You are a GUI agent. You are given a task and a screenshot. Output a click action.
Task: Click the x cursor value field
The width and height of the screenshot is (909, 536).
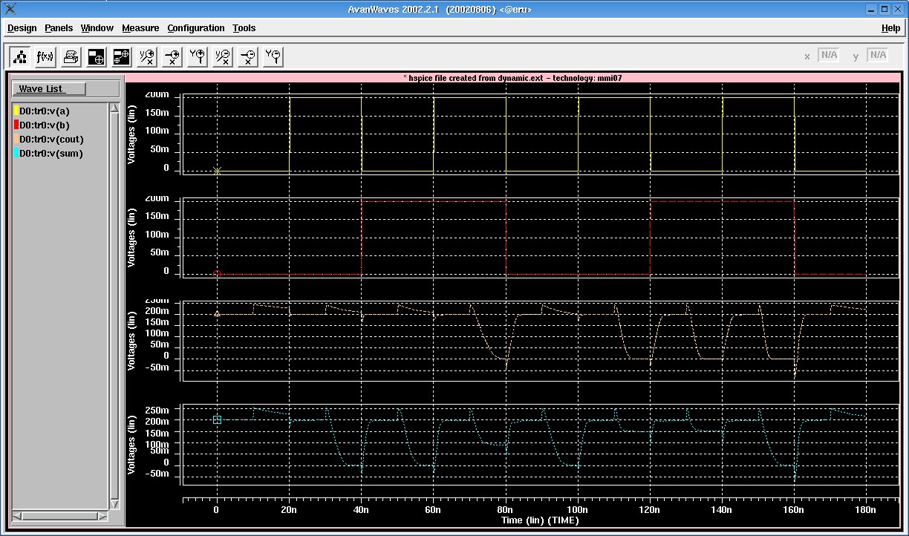click(828, 55)
